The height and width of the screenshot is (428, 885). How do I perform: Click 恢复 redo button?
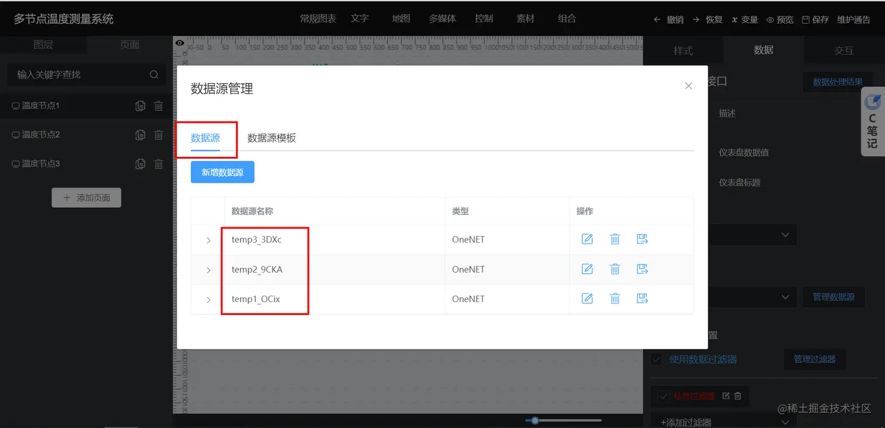707,19
